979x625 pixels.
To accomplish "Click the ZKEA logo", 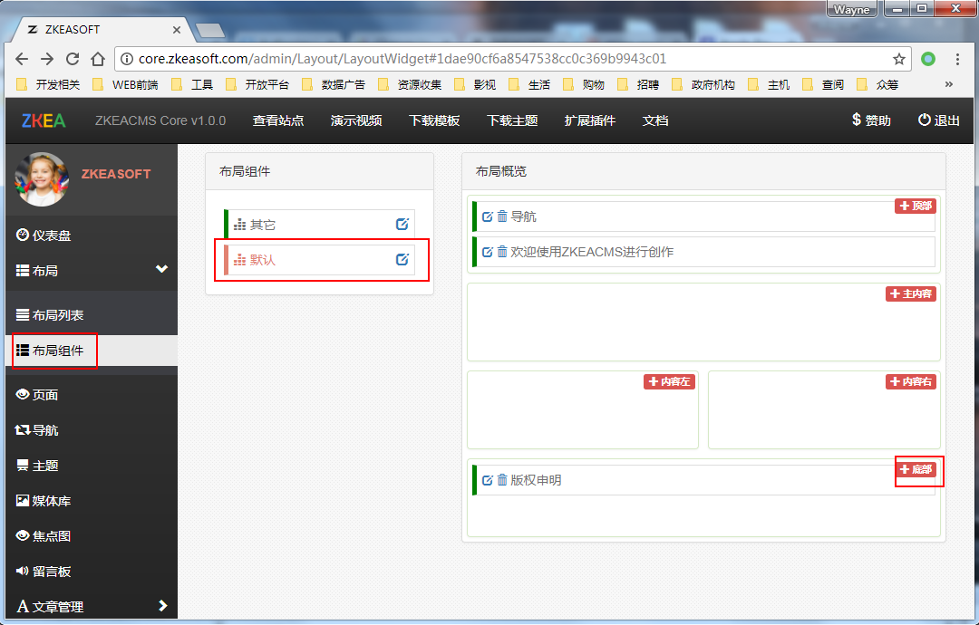I will [44, 120].
